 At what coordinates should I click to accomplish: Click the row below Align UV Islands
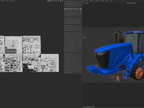[73, 47]
